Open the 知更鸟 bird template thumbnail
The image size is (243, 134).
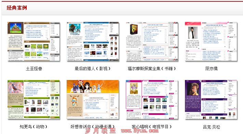coord(33,99)
